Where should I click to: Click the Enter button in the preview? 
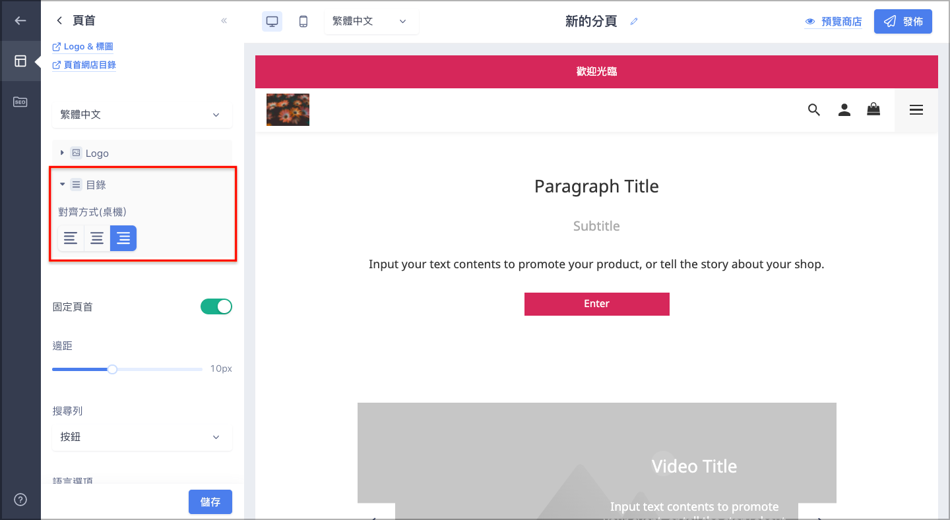[597, 304]
